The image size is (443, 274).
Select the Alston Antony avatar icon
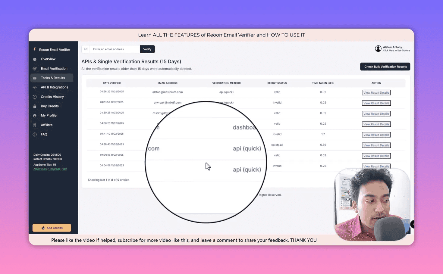pyautogui.click(x=378, y=48)
